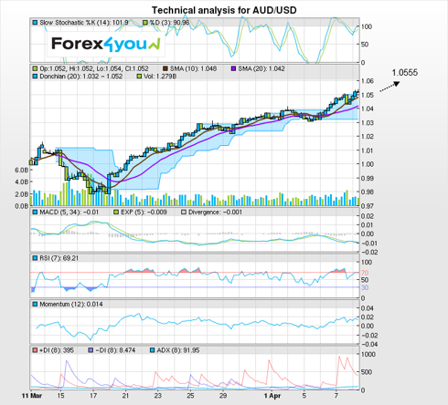Click the '23' date label on the time axis
This screenshot has width=448, height=405.
[158, 396]
